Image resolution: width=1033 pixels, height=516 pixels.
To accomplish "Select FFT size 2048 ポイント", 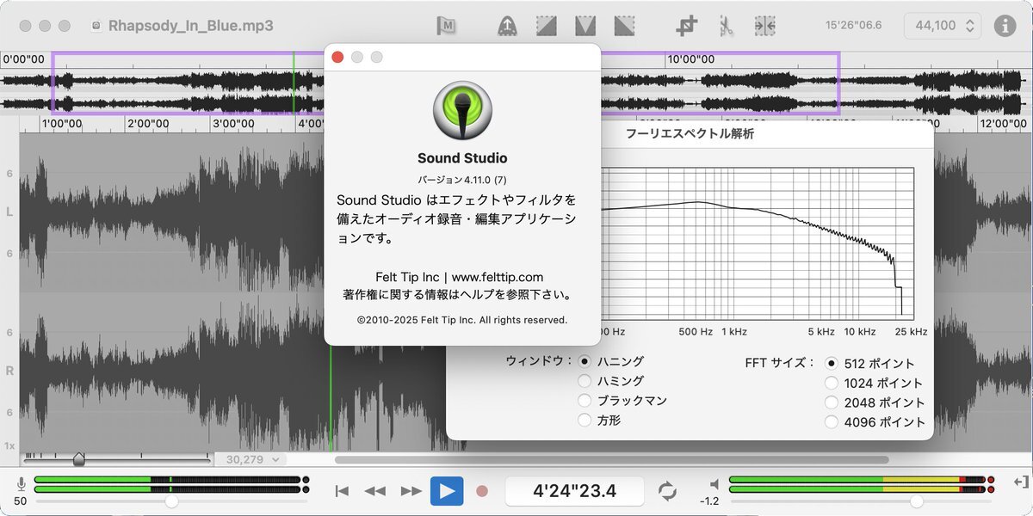I will click(x=832, y=402).
